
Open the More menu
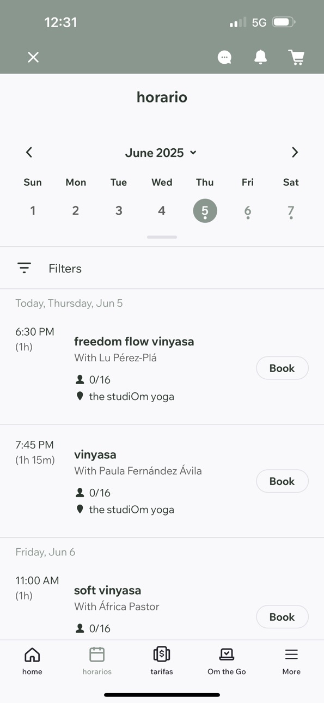[291, 660]
